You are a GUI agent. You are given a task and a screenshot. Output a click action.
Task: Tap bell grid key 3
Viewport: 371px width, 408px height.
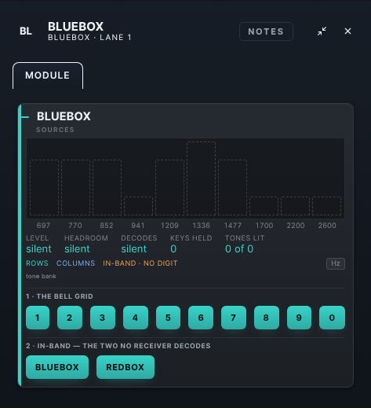[x=103, y=318]
